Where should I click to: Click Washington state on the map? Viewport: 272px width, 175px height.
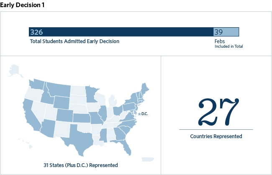[x=38, y=84]
